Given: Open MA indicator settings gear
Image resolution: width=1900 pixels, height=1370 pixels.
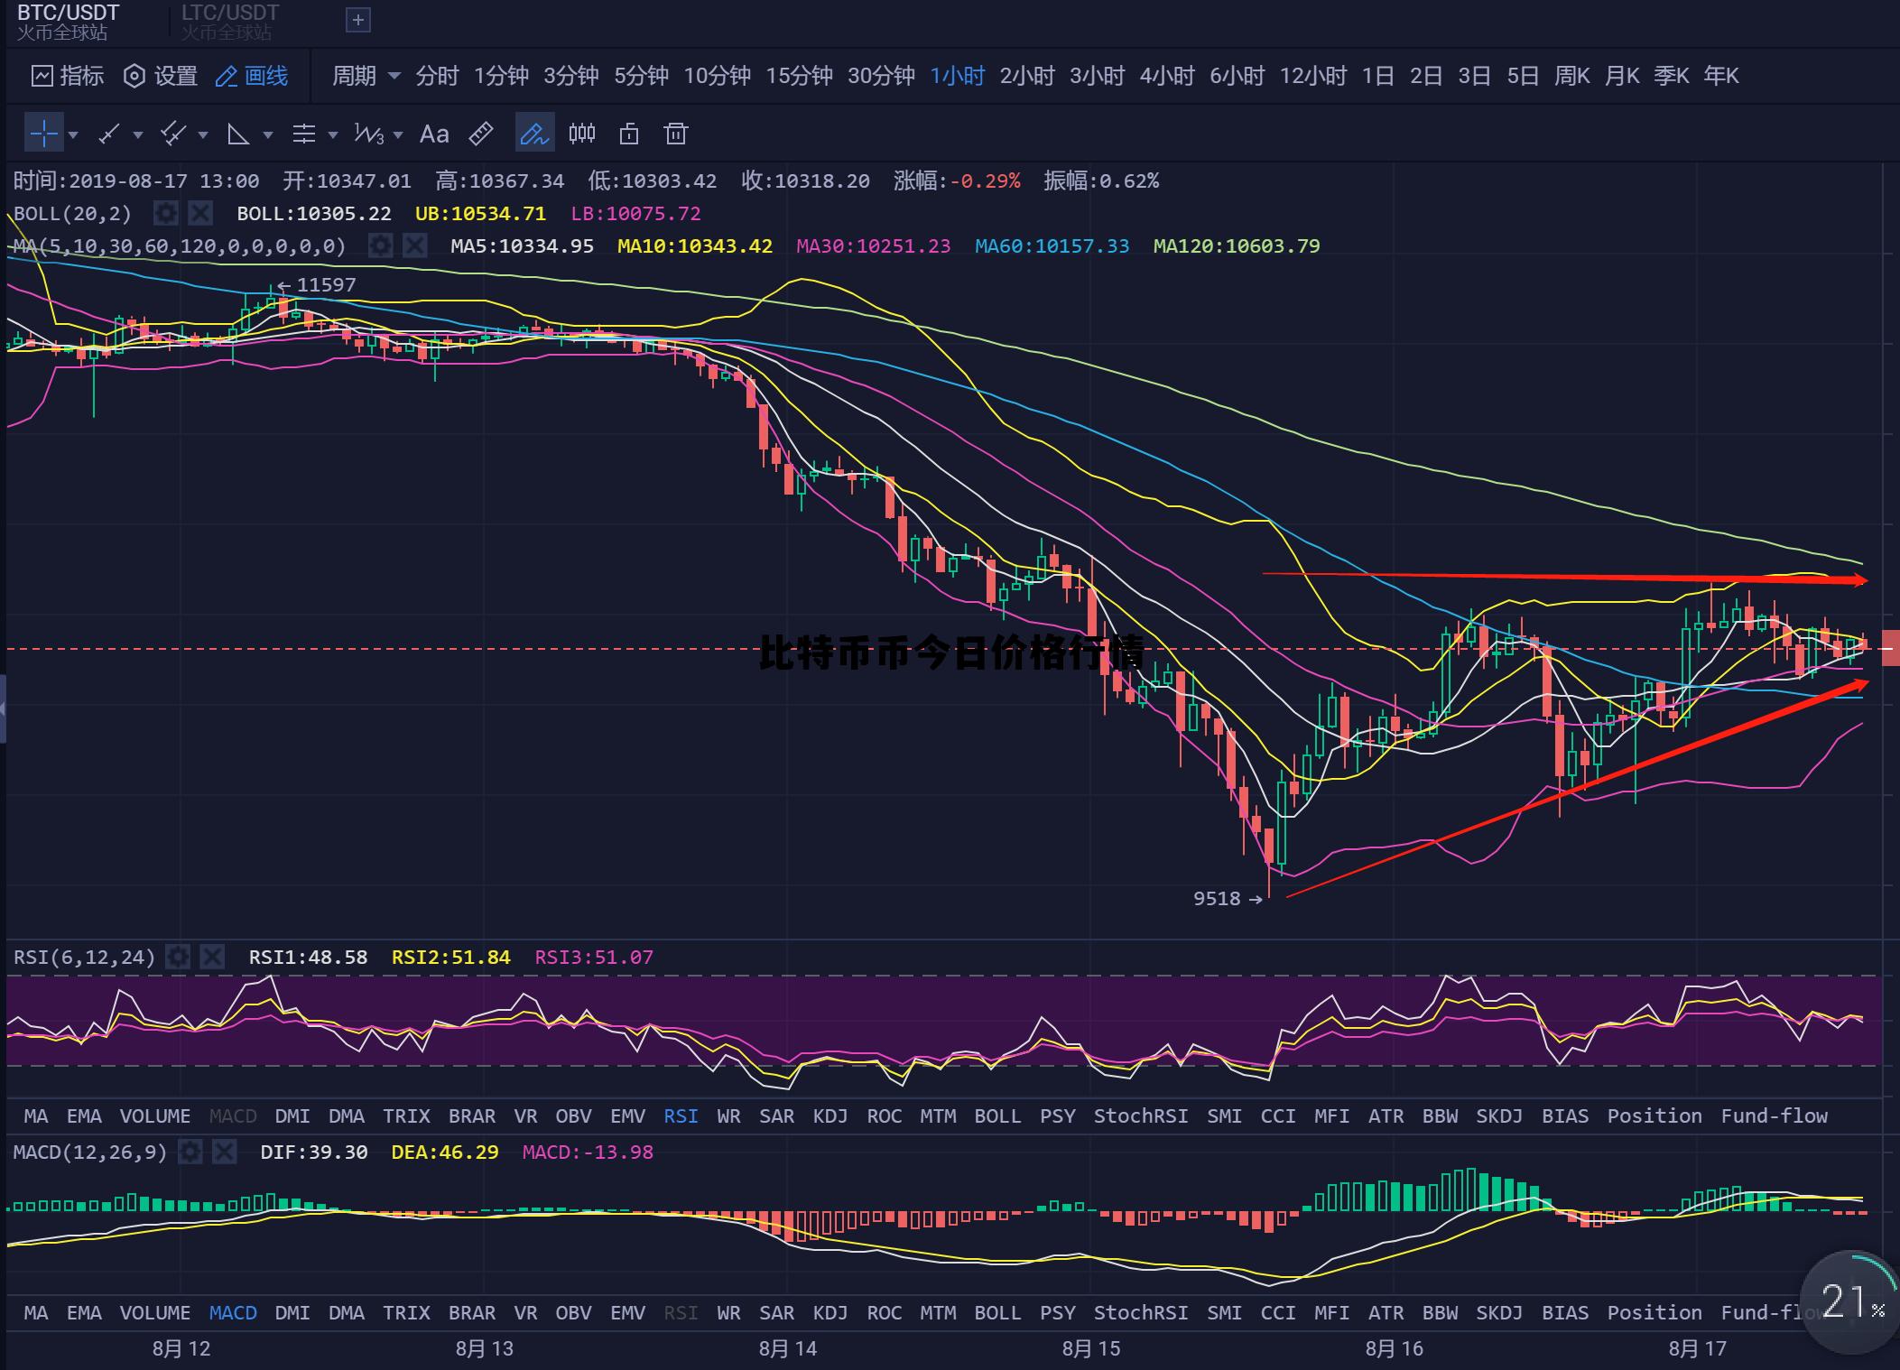Looking at the screenshot, I should click(381, 245).
